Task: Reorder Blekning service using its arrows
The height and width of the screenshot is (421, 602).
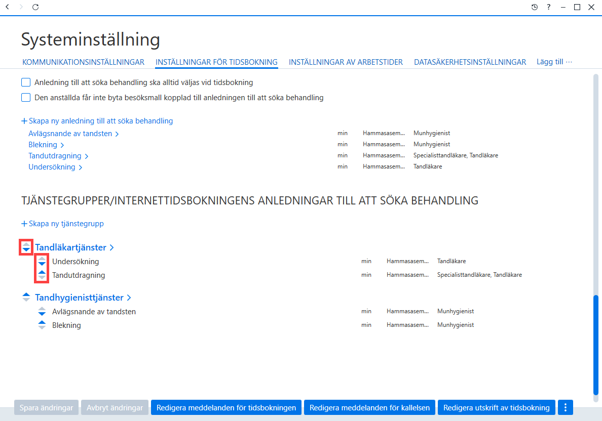Action: pos(42,325)
